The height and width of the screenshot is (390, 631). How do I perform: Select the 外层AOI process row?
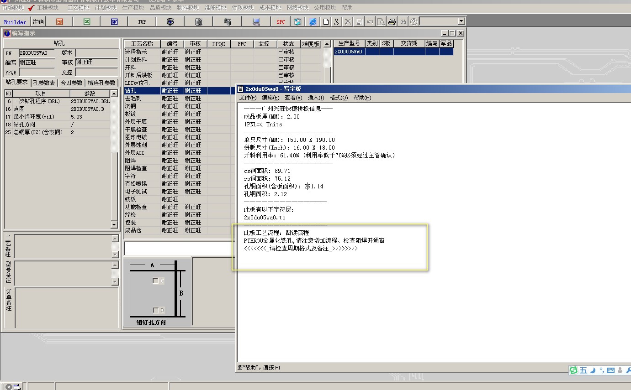180,153
